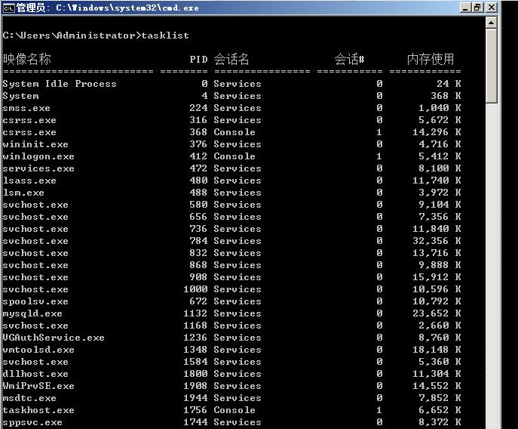Click the vertical scrollbar thumb
518x429 pixels.
(492, 66)
